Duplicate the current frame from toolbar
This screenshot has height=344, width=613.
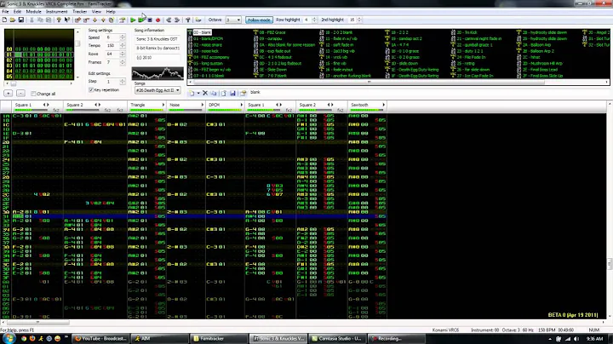point(112,20)
